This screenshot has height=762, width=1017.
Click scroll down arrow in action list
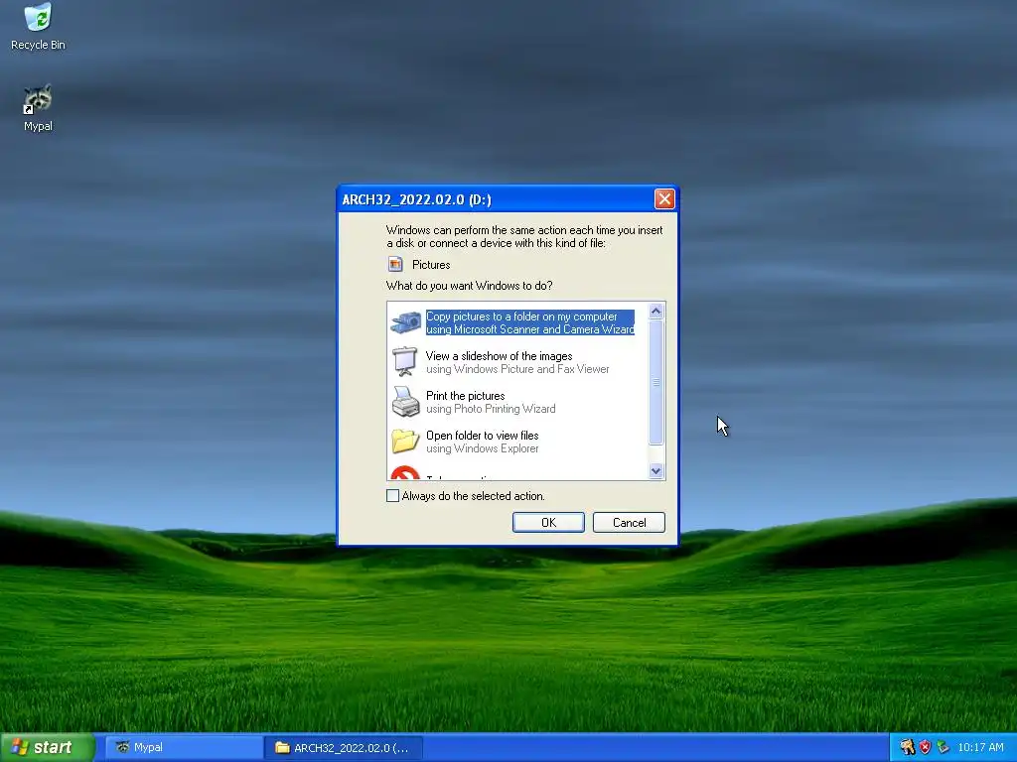click(655, 471)
